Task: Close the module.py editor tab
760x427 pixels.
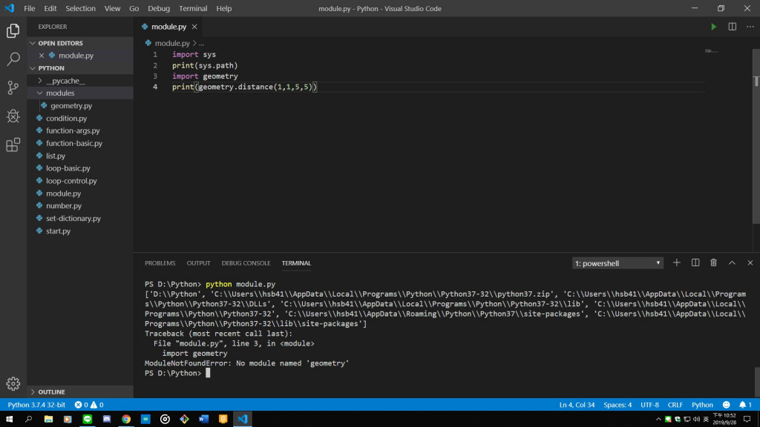Action: pyautogui.click(x=194, y=27)
